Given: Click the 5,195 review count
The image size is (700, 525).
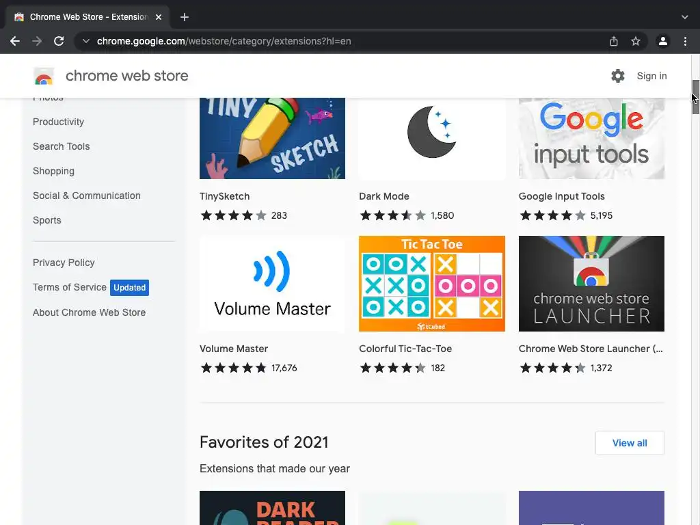Looking at the screenshot, I should (602, 215).
